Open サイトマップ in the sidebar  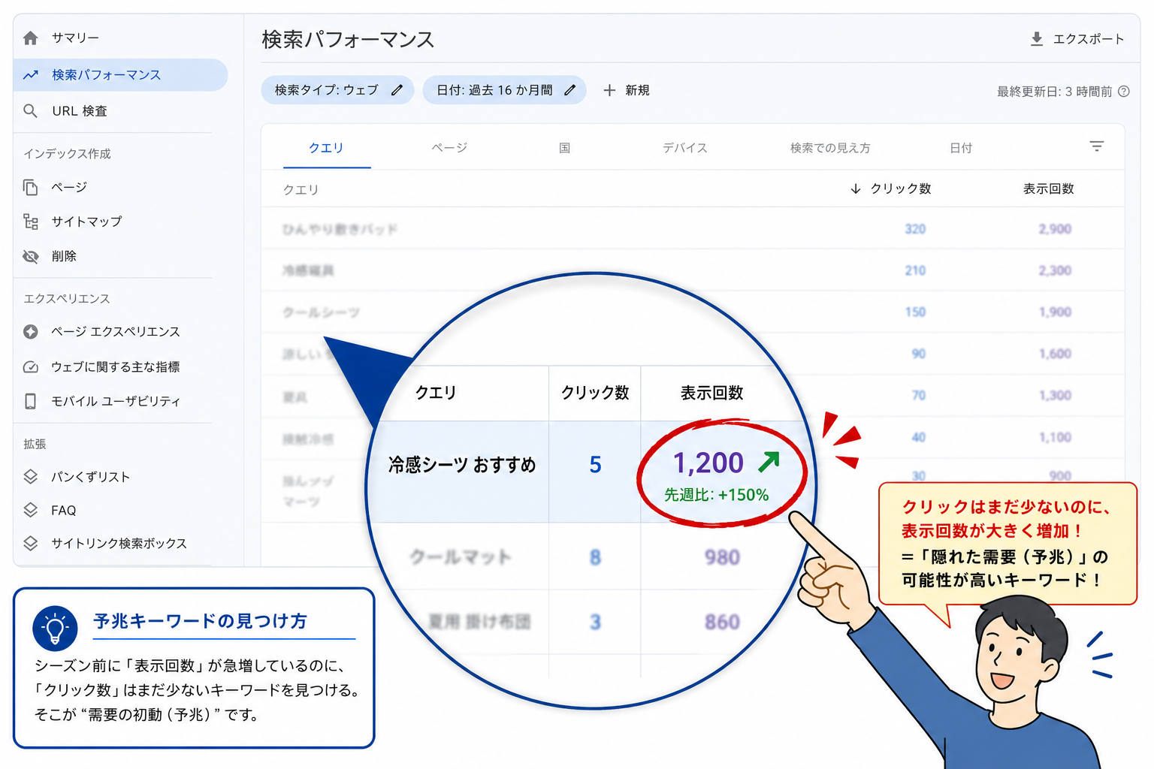click(86, 222)
